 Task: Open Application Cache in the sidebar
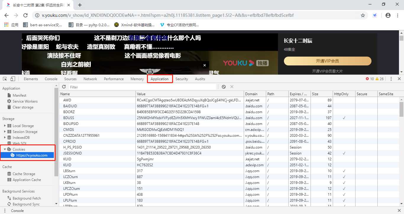[x=27, y=180]
